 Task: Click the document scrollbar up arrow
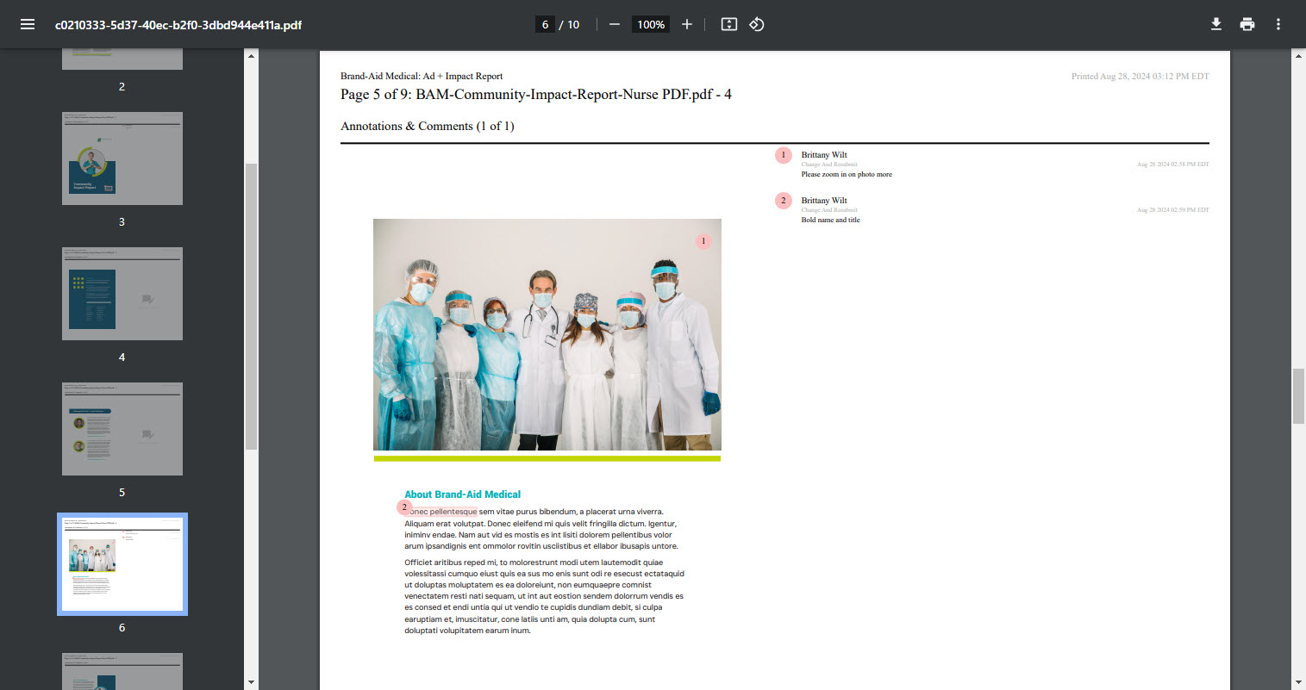tap(1299, 56)
